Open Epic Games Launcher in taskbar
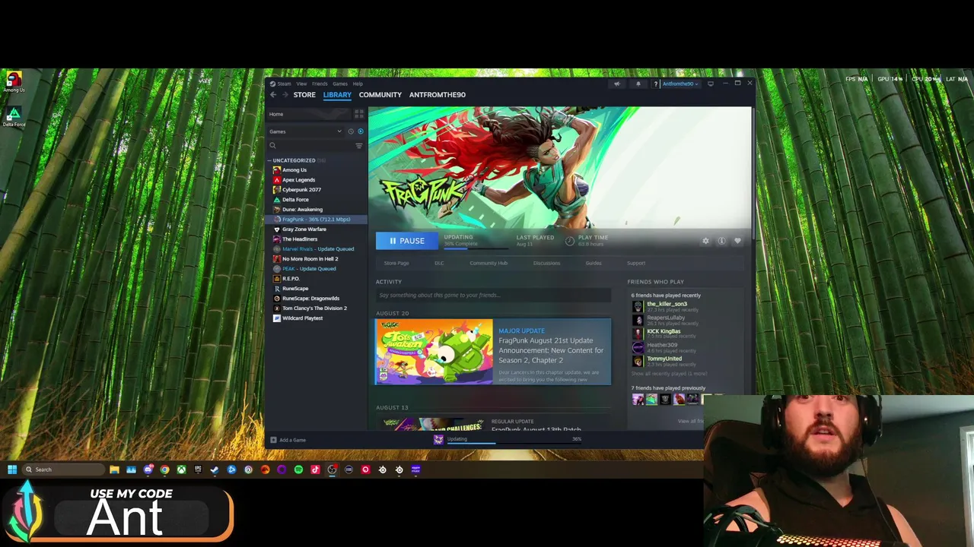Image resolution: width=974 pixels, height=547 pixels. [x=198, y=470]
